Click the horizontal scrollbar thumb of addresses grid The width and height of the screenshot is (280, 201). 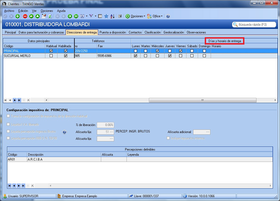point(203,100)
